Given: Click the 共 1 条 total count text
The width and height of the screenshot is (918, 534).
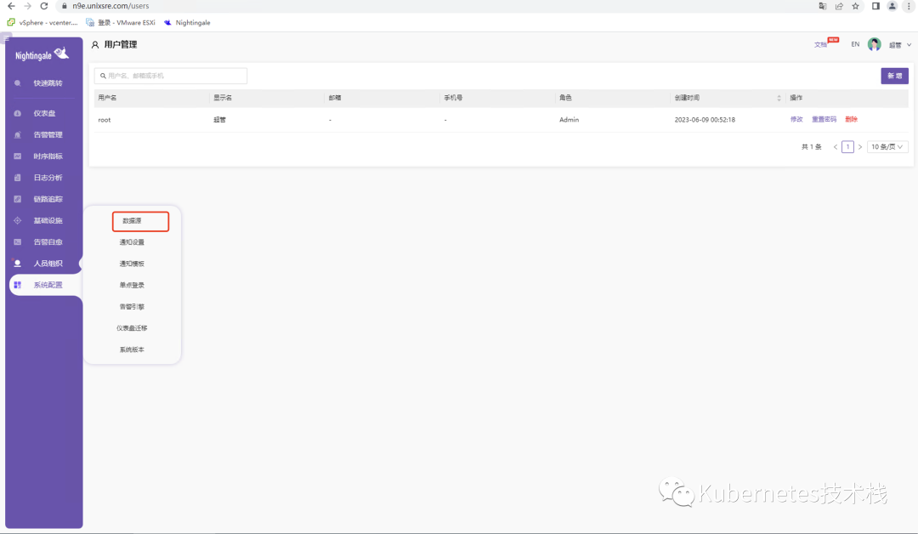Looking at the screenshot, I should pyautogui.click(x=811, y=147).
